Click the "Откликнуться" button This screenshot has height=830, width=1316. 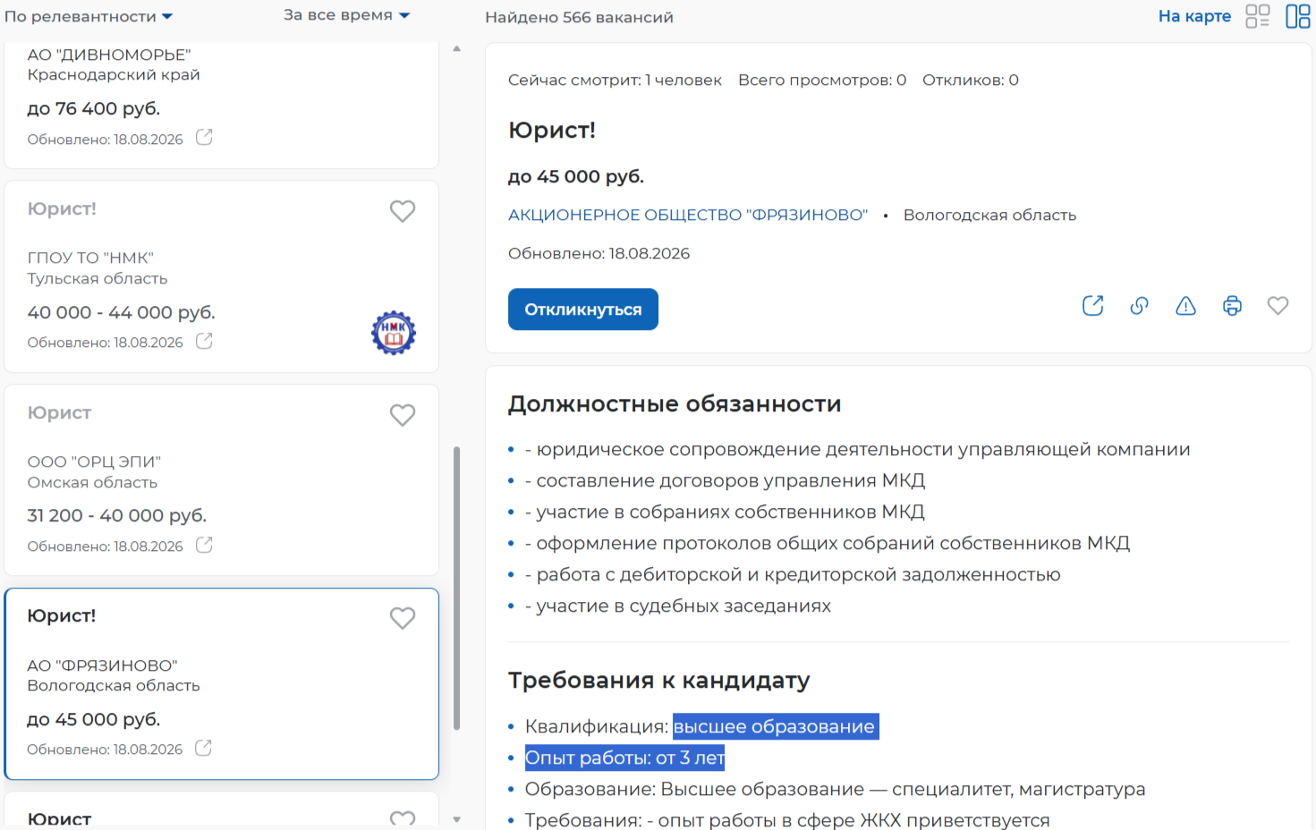[x=583, y=309]
